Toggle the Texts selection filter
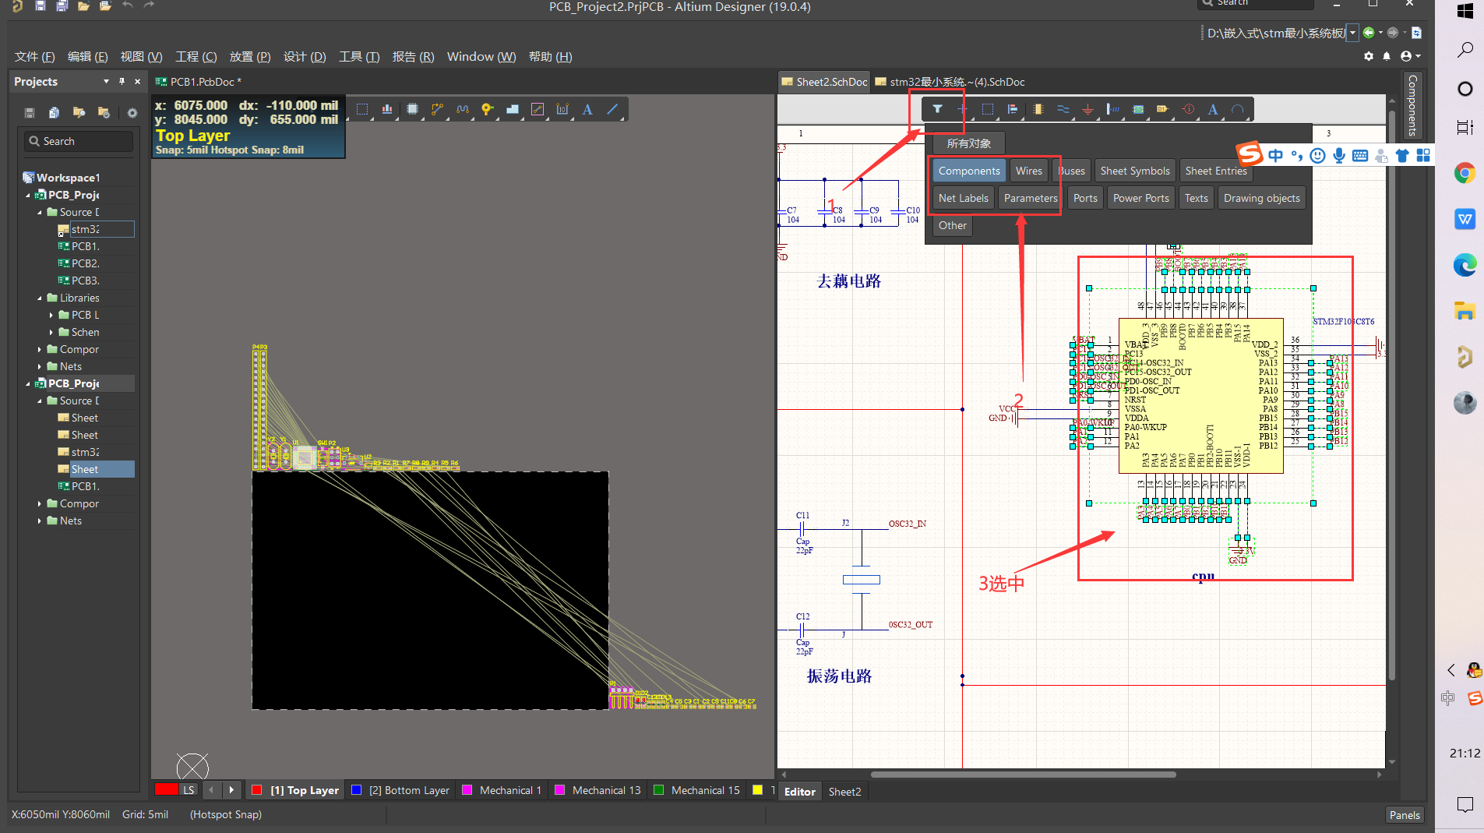 point(1196,198)
